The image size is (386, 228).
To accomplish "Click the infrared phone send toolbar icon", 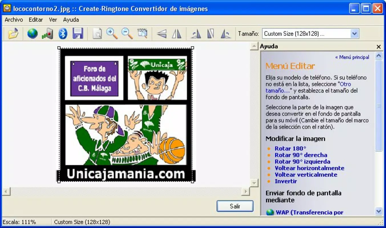I will pos(47,34).
